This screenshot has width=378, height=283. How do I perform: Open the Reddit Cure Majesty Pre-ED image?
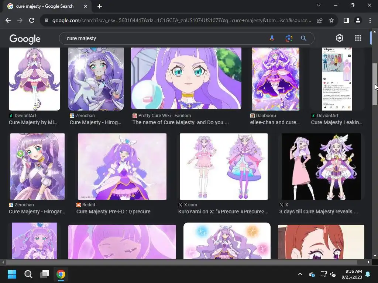(122, 167)
